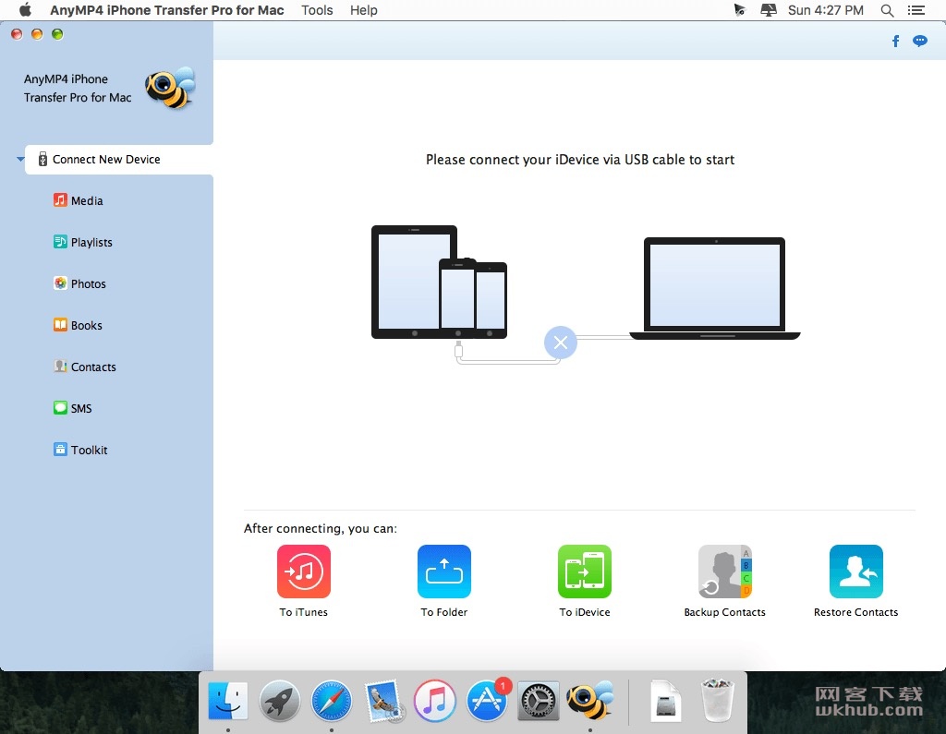Image resolution: width=946 pixels, height=734 pixels.
Task: Open Launchpad rocket in the dock
Action: pos(279,701)
